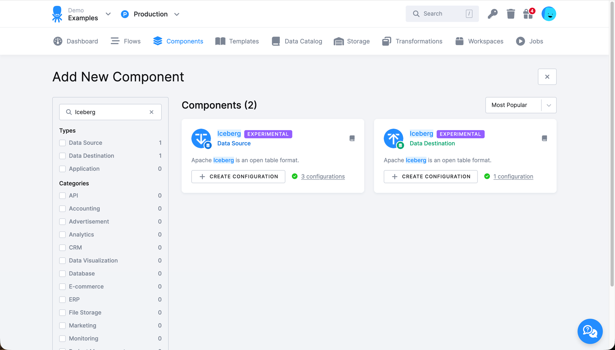Image resolution: width=615 pixels, height=350 pixels.
Task: Create configuration for Iceberg Data Source
Action: click(238, 177)
